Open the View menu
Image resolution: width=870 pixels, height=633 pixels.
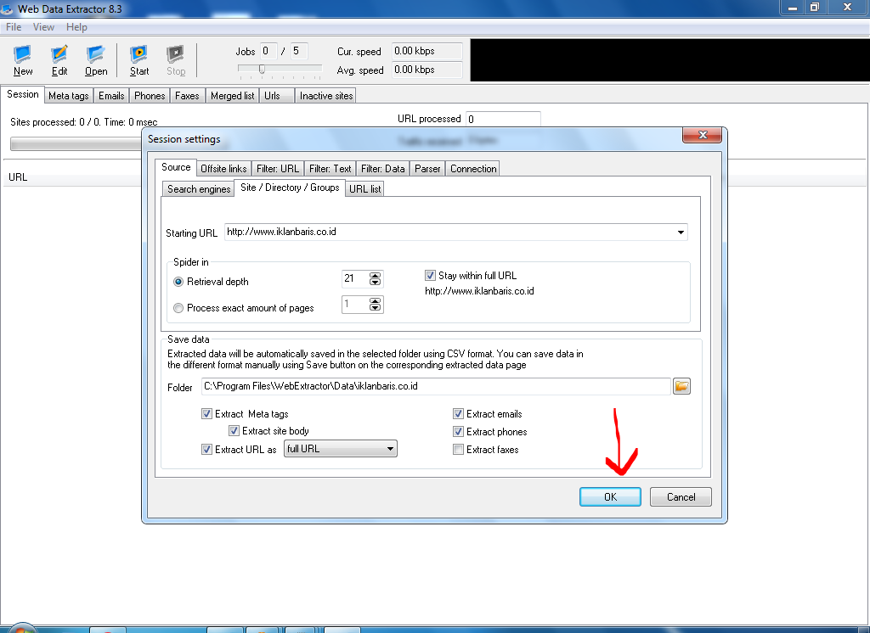coord(43,27)
